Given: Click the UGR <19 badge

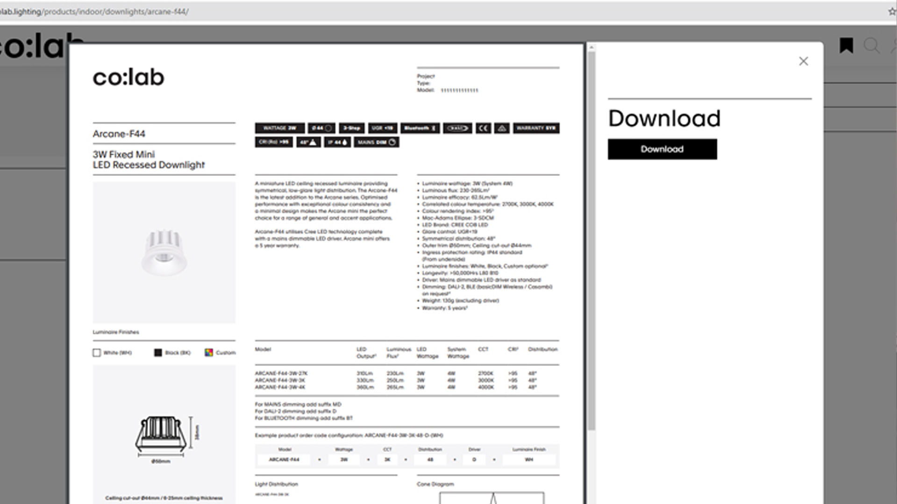Looking at the screenshot, I should 383,128.
